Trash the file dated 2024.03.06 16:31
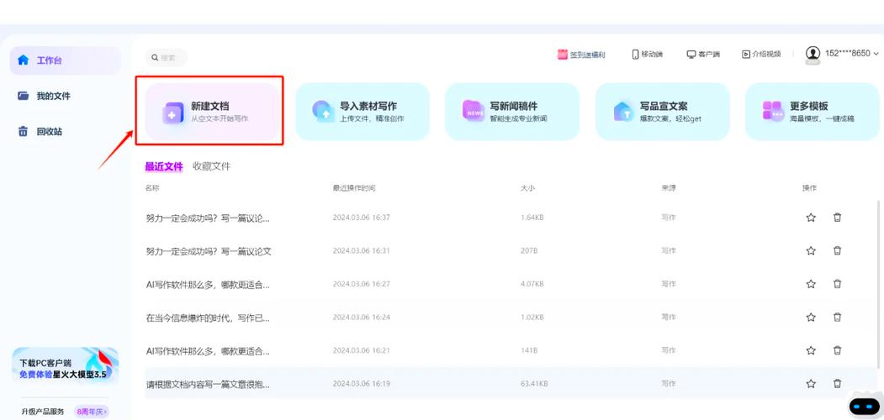 point(837,250)
